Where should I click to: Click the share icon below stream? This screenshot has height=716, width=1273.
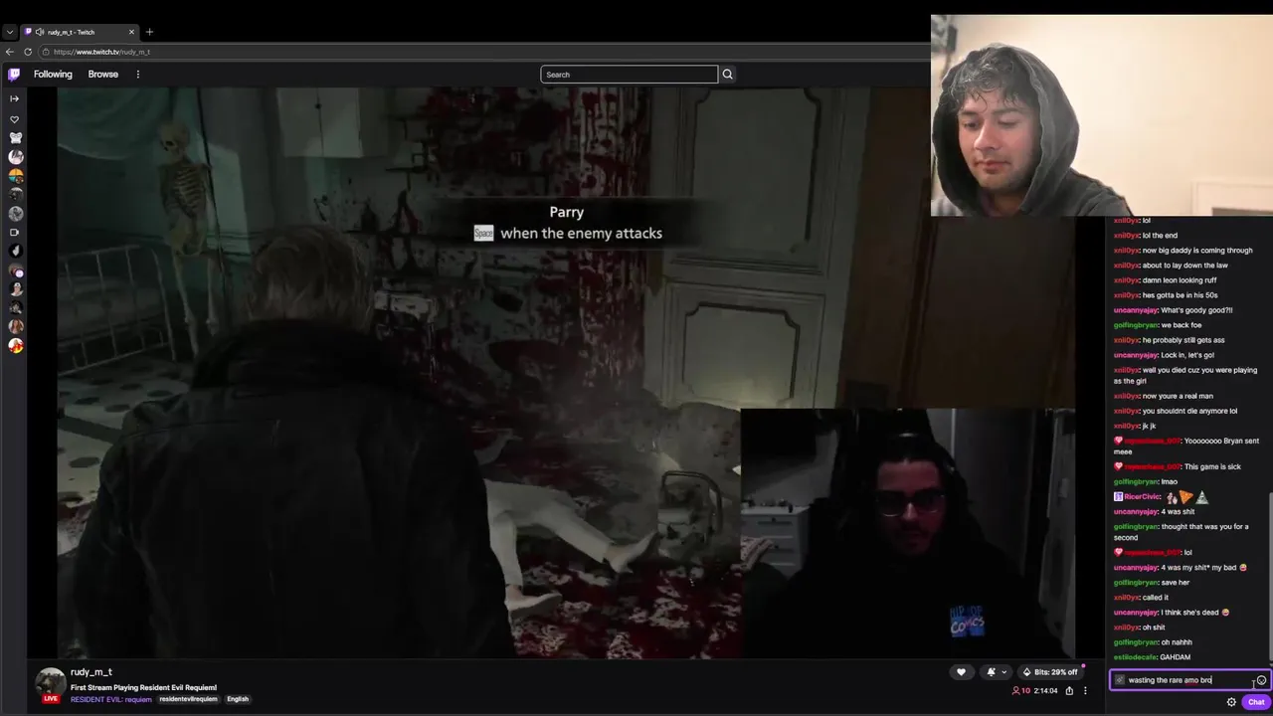pyautogui.click(x=1069, y=690)
